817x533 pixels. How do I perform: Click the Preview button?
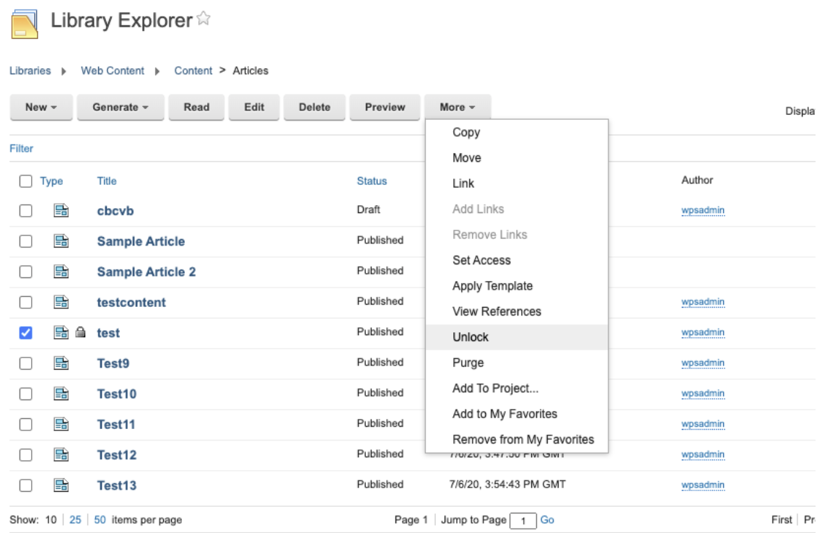386,106
